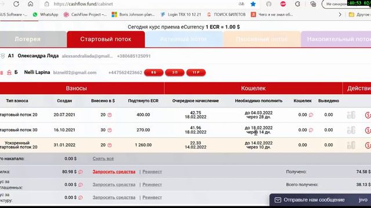Click the Снять всё link
Viewport: 371px width, 208px height.
point(103,159)
